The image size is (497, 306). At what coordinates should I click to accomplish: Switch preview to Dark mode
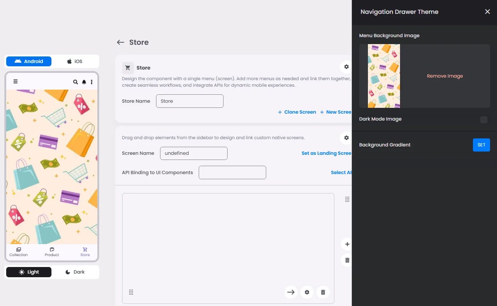[75, 272]
